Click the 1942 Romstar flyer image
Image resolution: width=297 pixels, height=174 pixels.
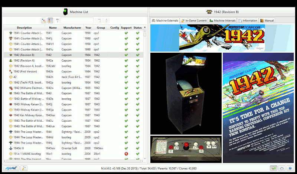258,108
